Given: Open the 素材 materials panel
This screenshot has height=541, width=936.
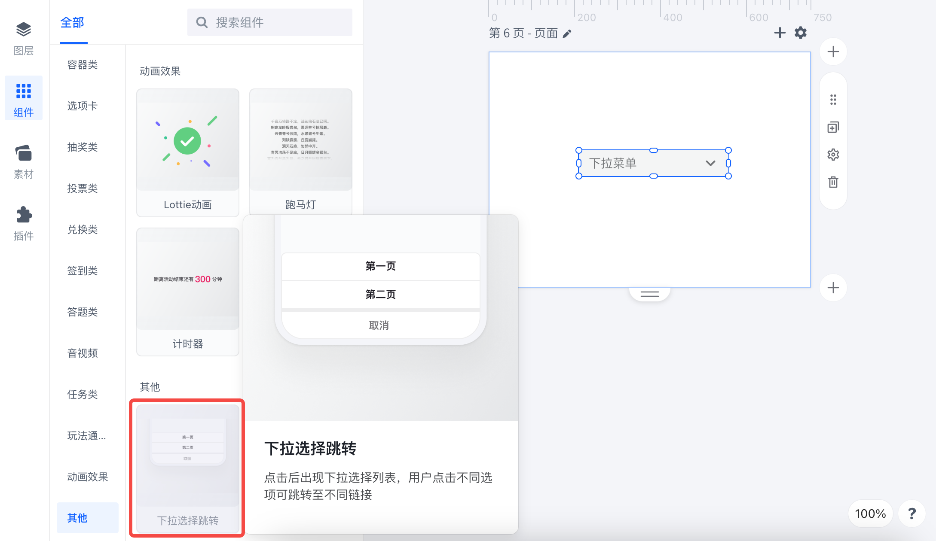Looking at the screenshot, I should point(24,161).
